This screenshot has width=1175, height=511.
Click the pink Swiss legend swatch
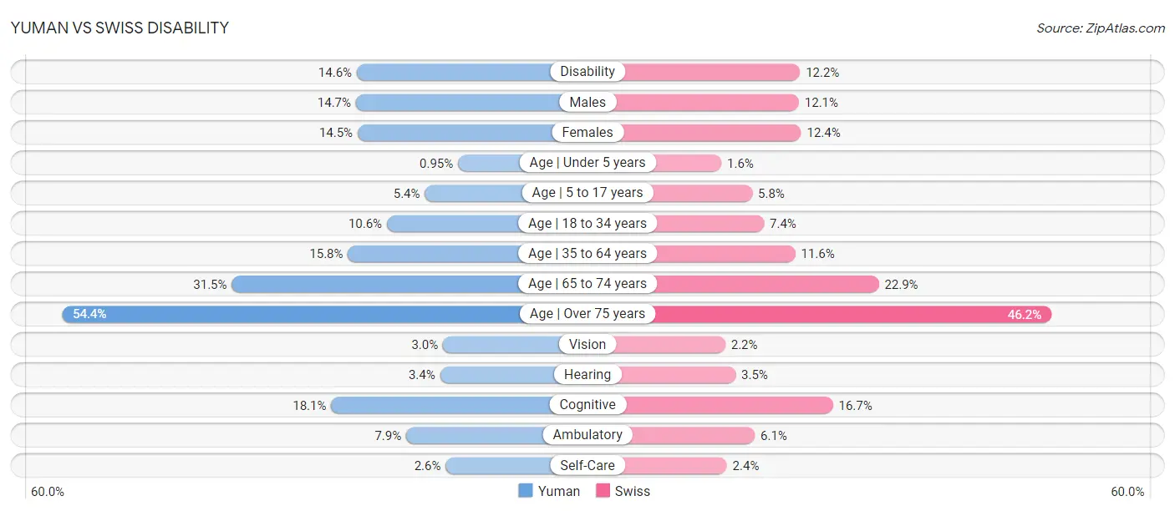[603, 491]
